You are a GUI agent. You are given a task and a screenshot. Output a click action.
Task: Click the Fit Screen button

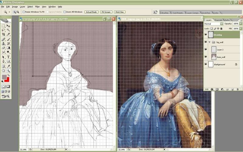106,12
